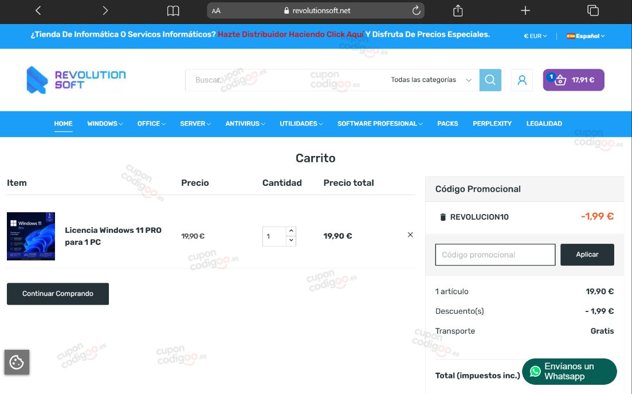Screen dimensions: 632x394
Task: Open the PERPLEXITY menu item
Action: tap(492, 124)
